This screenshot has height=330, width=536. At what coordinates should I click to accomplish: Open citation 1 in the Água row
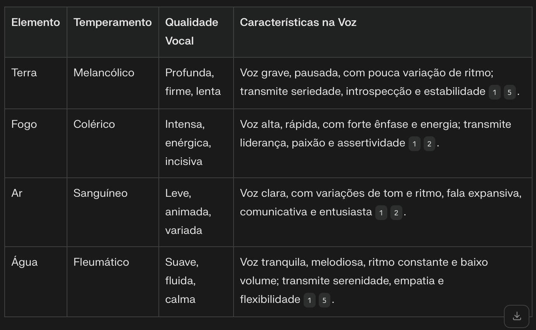pyautogui.click(x=309, y=301)
